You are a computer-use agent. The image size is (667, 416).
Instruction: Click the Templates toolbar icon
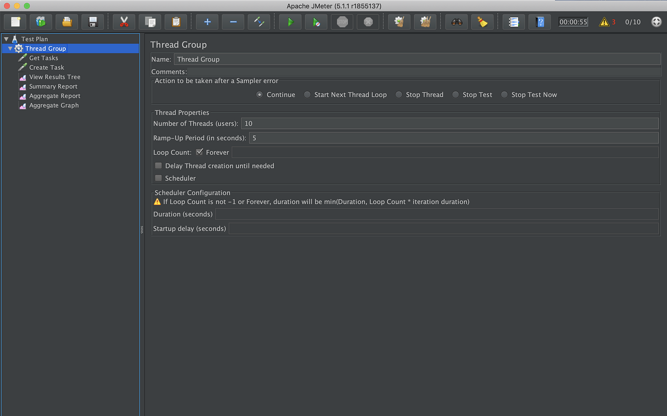tap(40, 21)
